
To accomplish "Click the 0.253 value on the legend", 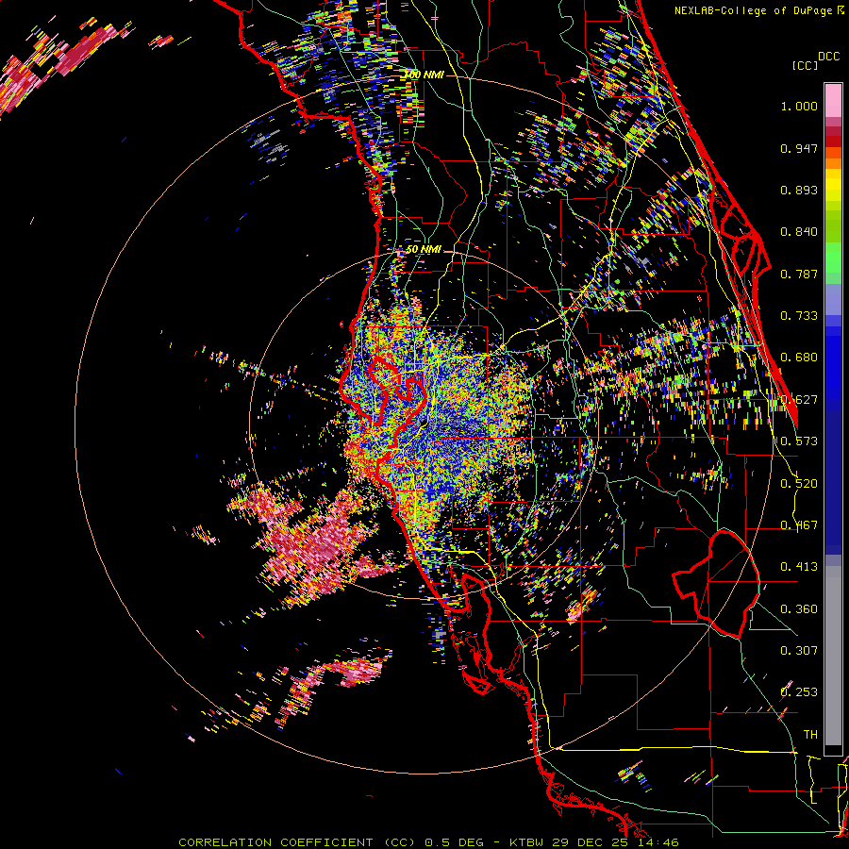I will coord(799,692).
